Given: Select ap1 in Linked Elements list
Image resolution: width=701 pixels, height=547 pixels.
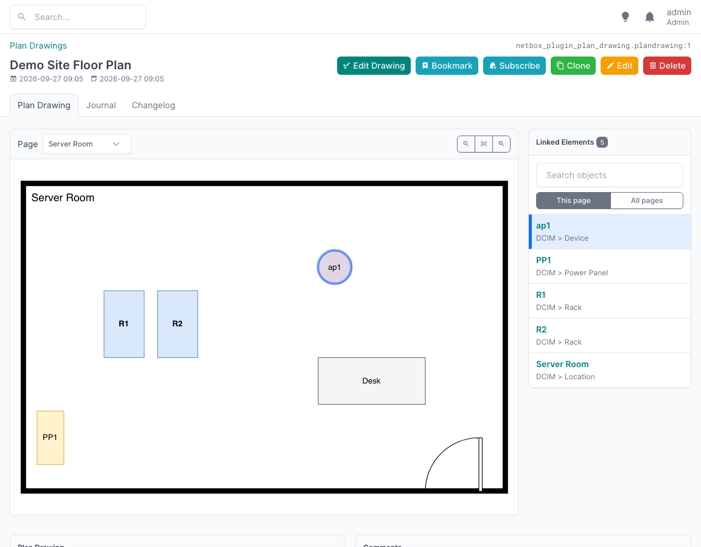Looking at the screenshot, I should pos(610,232).
